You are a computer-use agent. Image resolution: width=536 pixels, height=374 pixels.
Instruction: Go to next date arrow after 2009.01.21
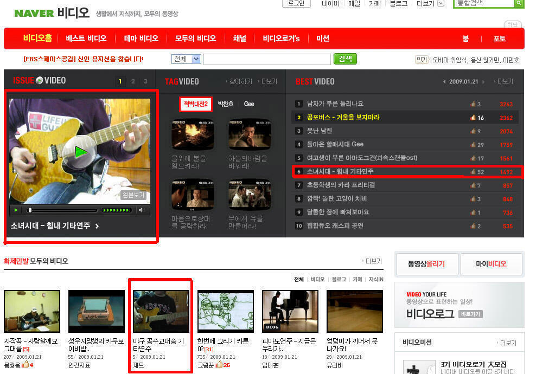point(483,82)
